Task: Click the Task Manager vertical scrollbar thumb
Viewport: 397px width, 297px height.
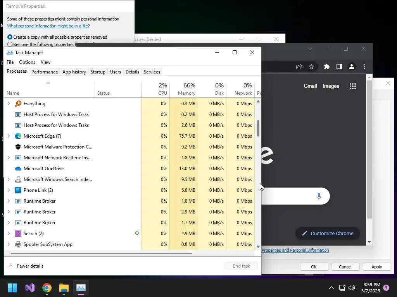Action: point(258,128)
